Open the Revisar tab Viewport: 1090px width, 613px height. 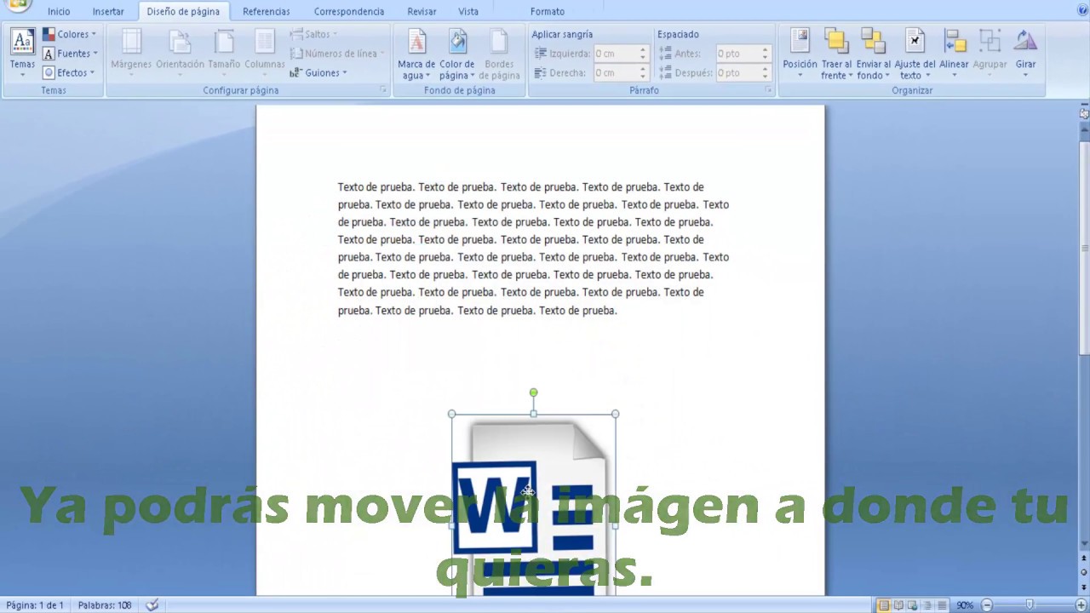coord(422,12)
